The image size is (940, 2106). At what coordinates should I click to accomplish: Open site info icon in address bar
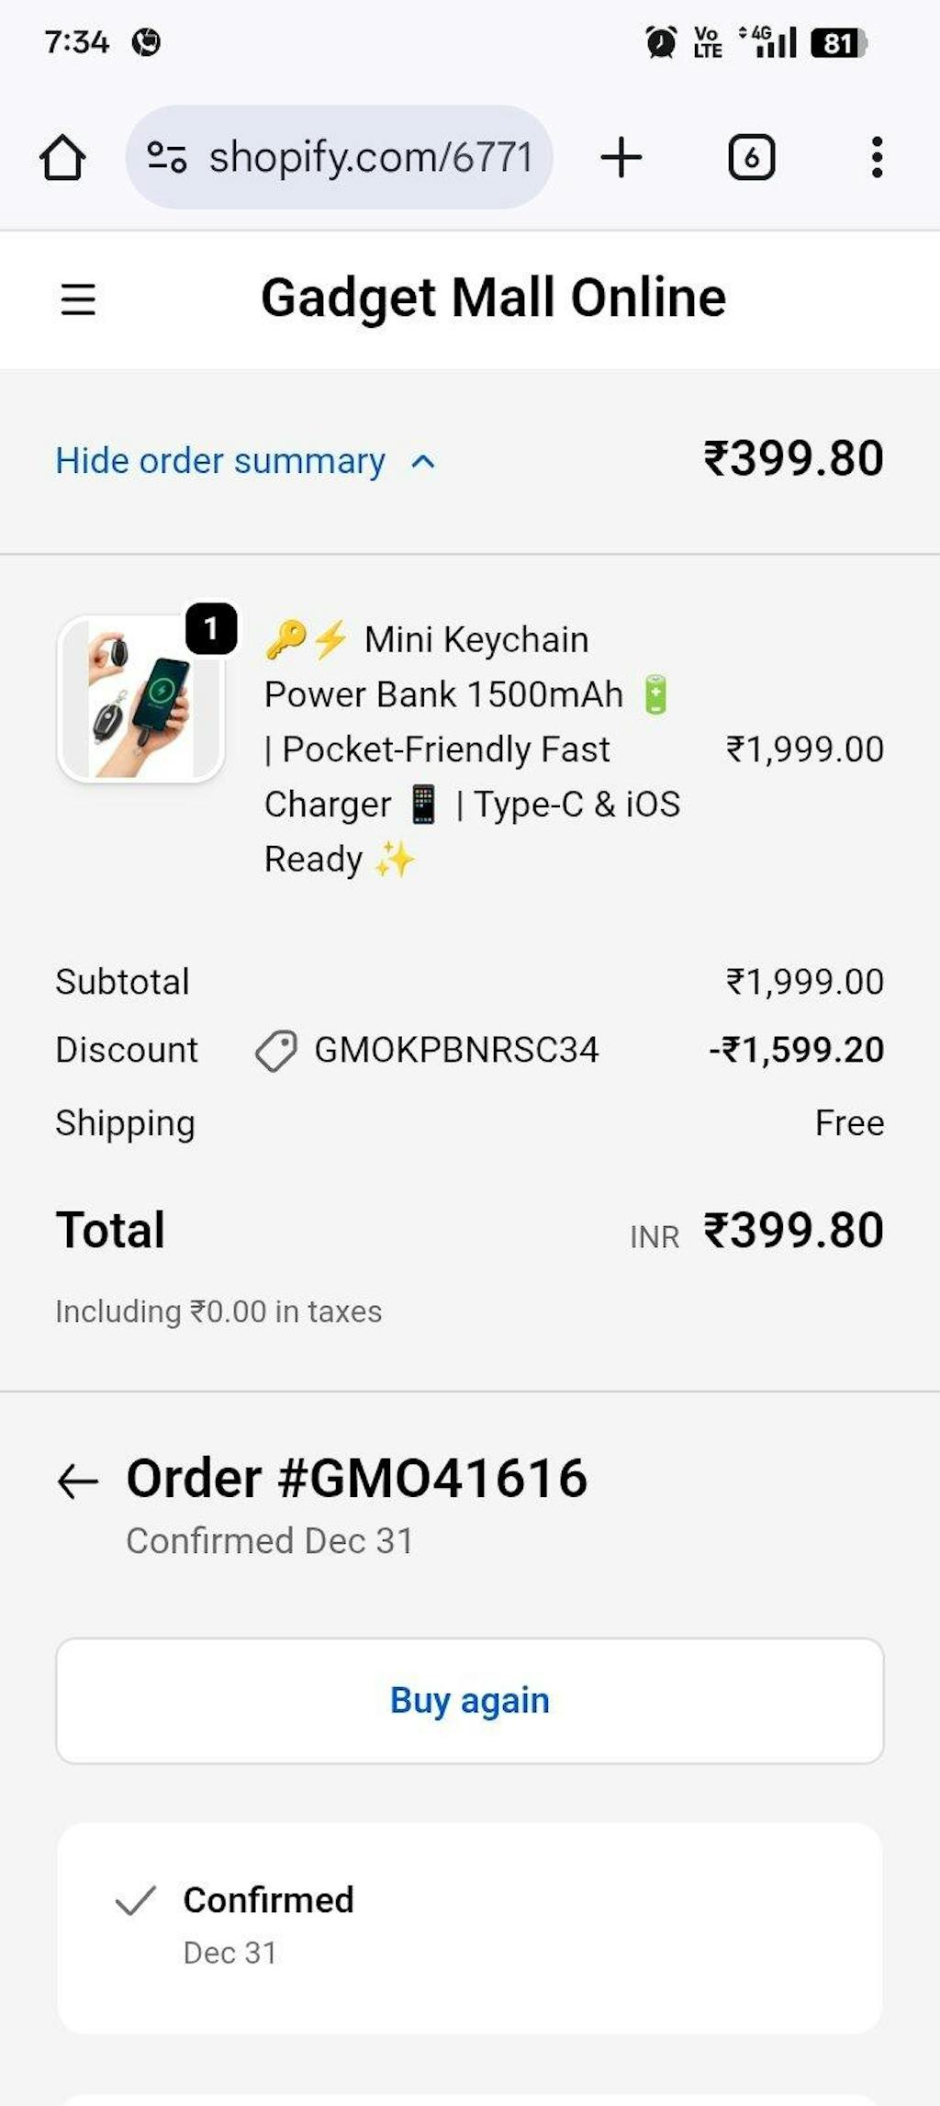tap(167, 157)
